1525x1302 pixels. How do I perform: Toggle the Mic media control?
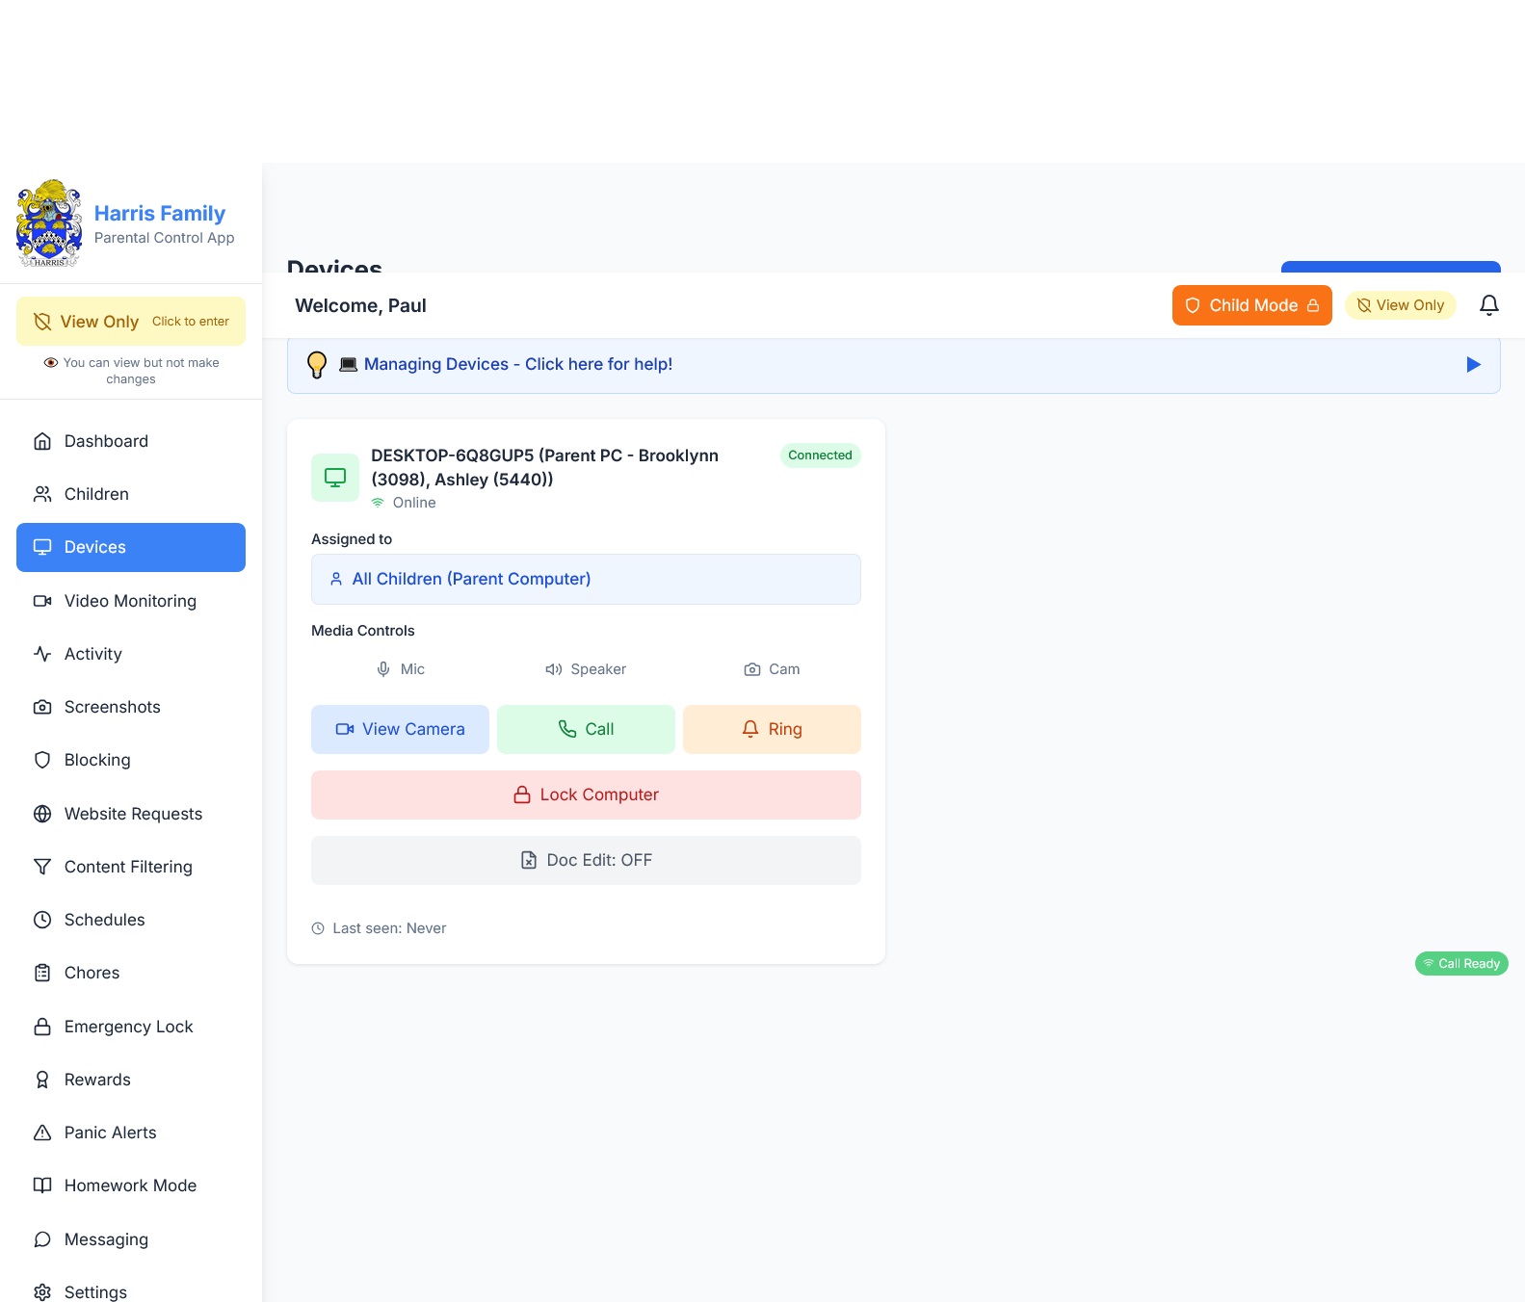400,669
